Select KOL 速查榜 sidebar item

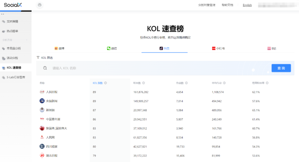tap(16, 68)
